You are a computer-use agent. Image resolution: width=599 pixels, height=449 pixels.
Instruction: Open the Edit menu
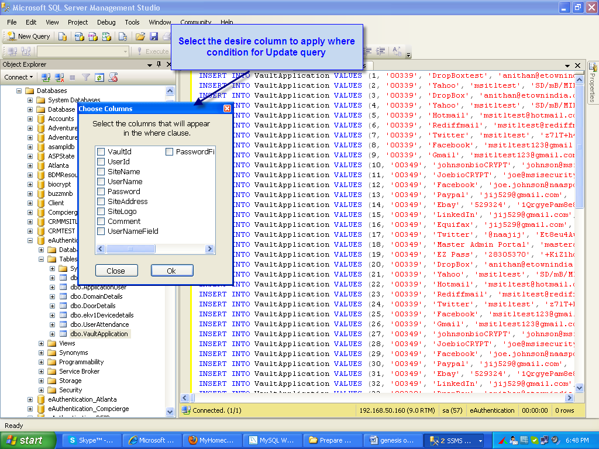(x=31, y=22)
